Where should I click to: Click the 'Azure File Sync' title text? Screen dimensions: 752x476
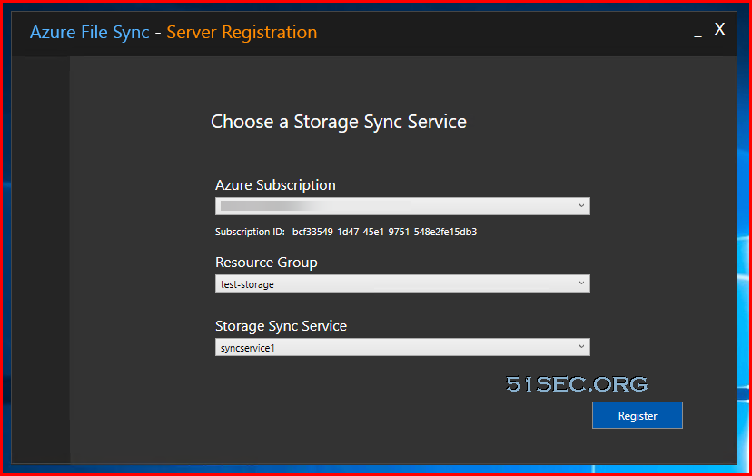[x=90, y=33]
